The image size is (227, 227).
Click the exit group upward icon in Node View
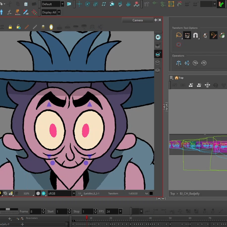click(x=191, y=85)
